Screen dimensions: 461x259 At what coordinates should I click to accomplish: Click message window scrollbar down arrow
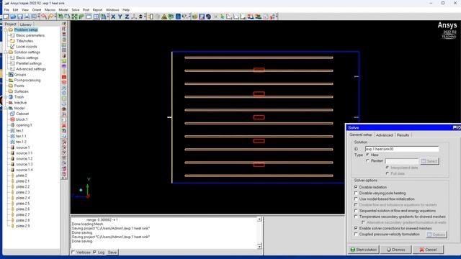point(259,246)
